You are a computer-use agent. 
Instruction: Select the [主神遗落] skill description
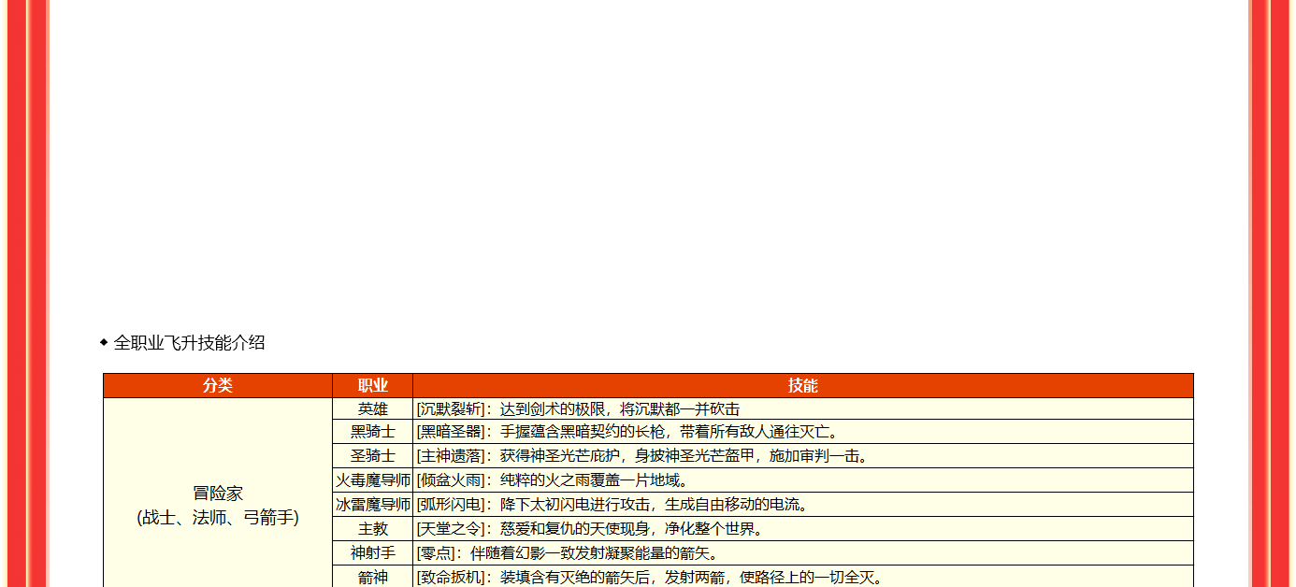[x=642, y=456]
